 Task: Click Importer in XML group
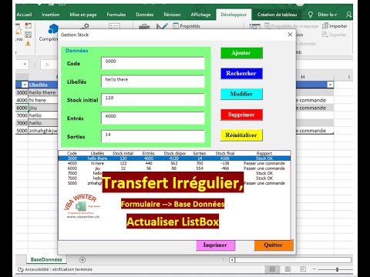335,26
